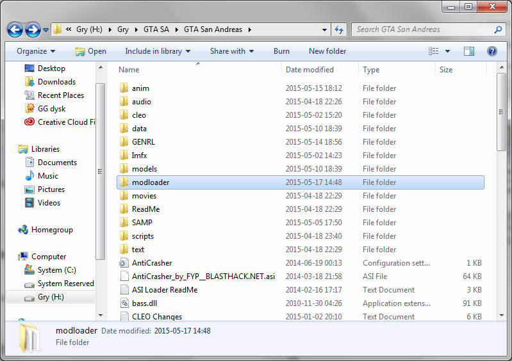Open Help with the question mark icon

coord(491,51)
